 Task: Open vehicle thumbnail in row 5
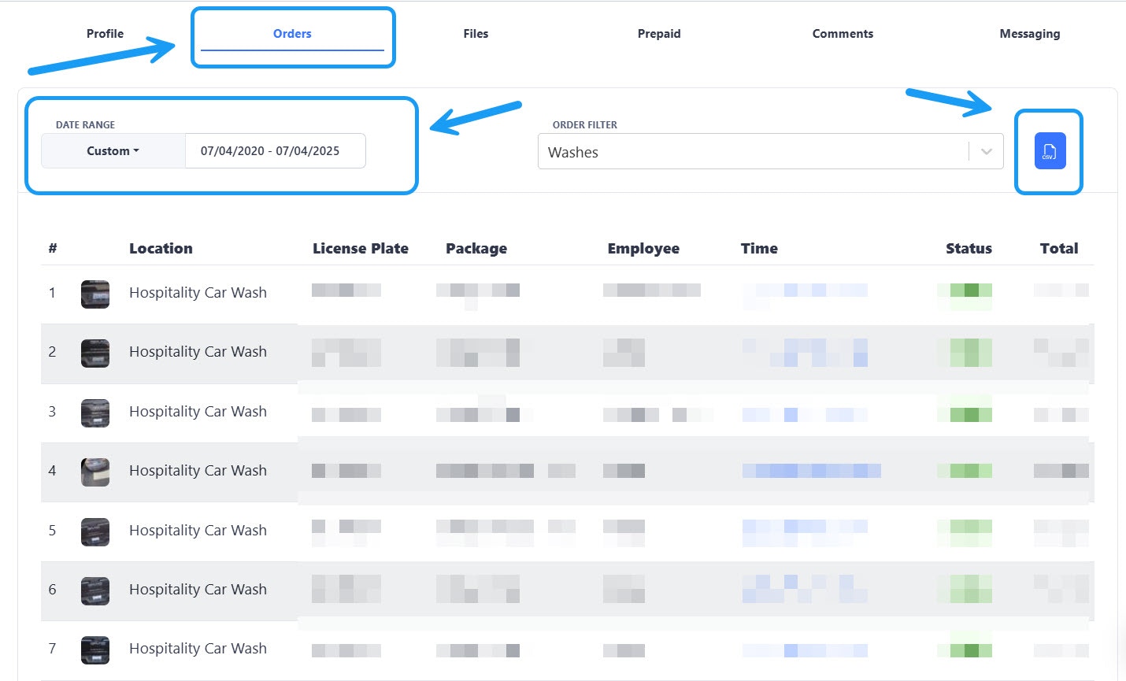(x=95, y=531)
